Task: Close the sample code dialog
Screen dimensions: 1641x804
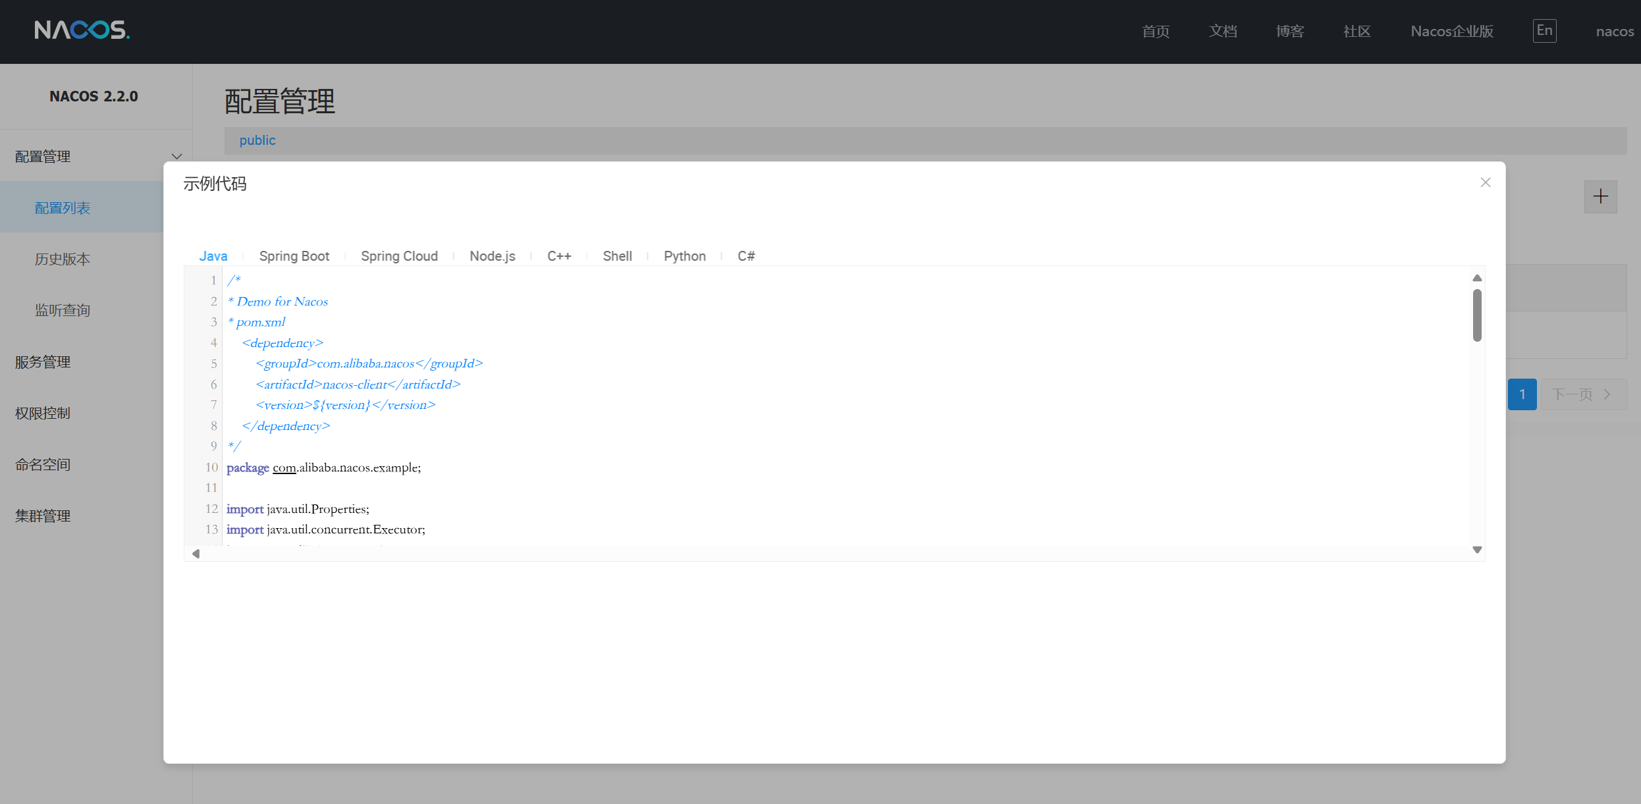Action: click(x=1485, y=182)
